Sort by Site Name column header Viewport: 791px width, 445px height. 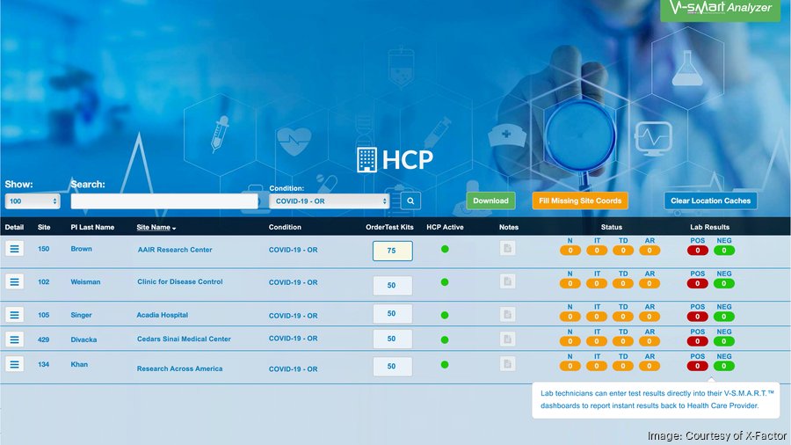pos(156,227)
